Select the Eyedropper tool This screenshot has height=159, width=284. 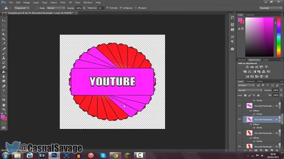(4, 44)
